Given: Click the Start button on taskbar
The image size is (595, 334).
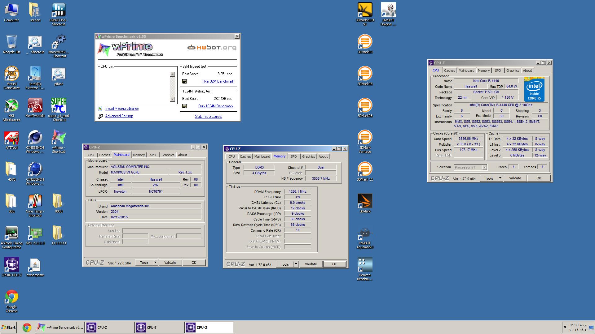Looking at the screenshot, I should pyautogui.click(x=9, y=328).
